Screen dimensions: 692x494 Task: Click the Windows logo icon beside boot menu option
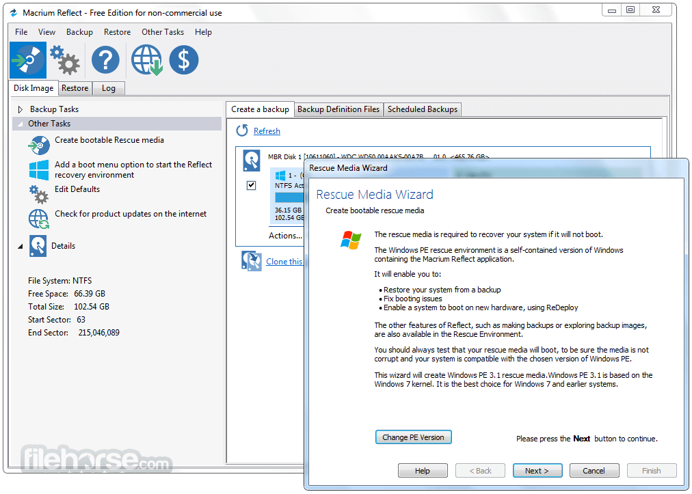pyautogui.click(x=39, y=170)
